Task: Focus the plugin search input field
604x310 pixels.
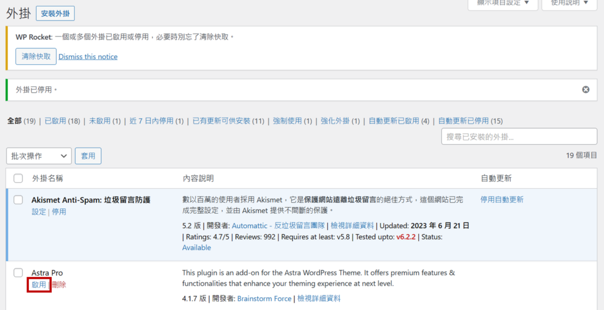Action: [x=519, y=136]
